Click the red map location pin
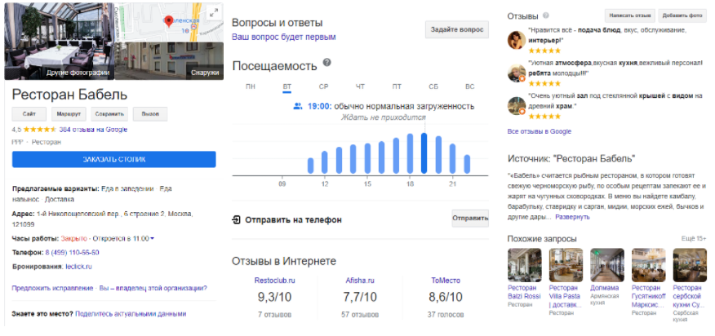Screen dimensions: 715x336 (169, 21)
